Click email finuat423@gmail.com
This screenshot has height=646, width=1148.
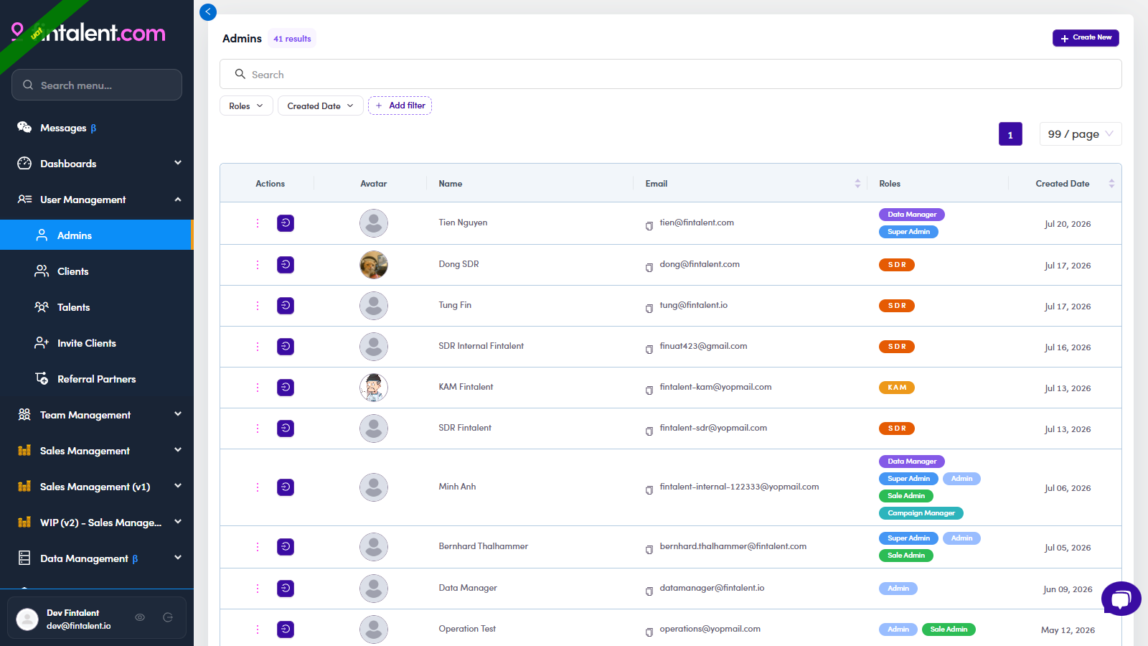[703, 346]
